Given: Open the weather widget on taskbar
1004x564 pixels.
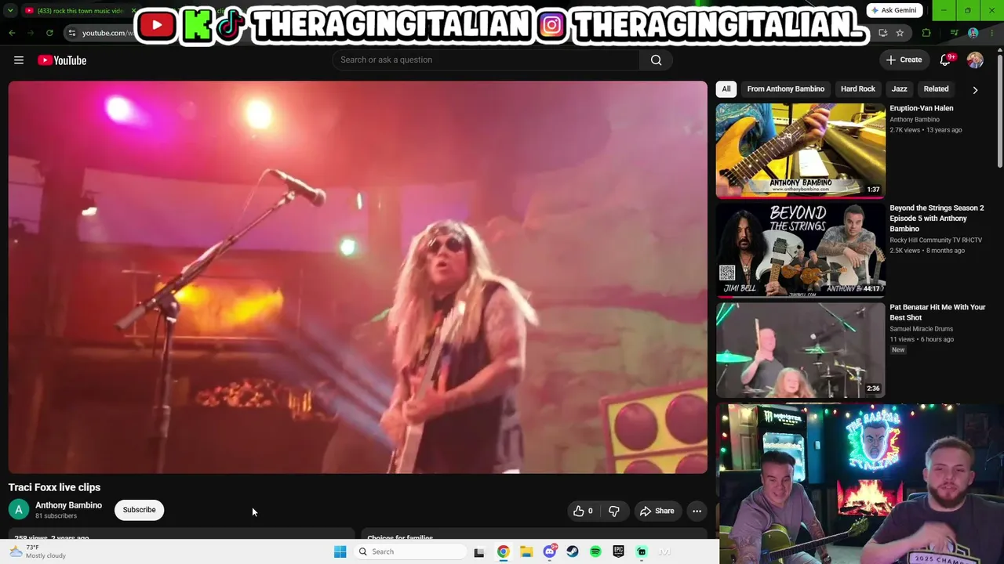Looking at the screenshot, I should 38,551.
